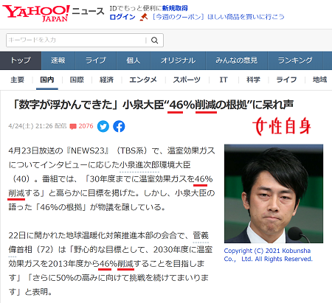Select the ライフ category
The image size is (332, 303).
click(x=286, y=80)
